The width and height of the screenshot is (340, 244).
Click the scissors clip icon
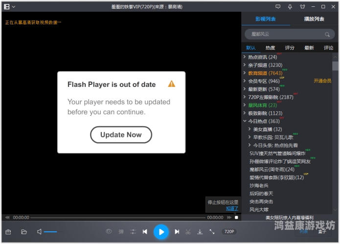(188, 232)
